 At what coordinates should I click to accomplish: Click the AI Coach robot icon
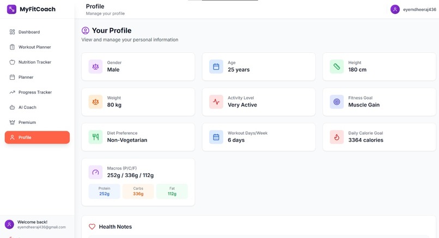tap(12, 107)
